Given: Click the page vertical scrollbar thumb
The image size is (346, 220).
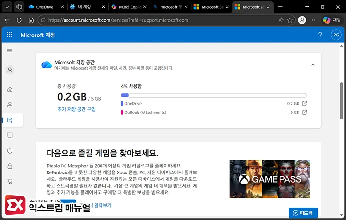Looking at the screenshot, I should [x=341, y=101].
